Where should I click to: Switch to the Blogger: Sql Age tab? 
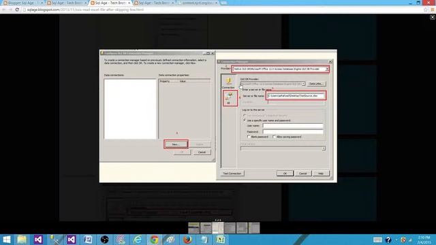pos(22,3)
